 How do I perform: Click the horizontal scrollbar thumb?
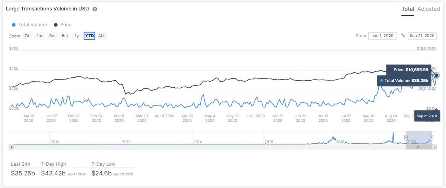pos(418,147)
